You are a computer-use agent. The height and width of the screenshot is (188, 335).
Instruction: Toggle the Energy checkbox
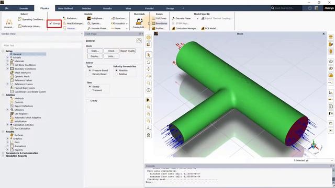[51, 23]
